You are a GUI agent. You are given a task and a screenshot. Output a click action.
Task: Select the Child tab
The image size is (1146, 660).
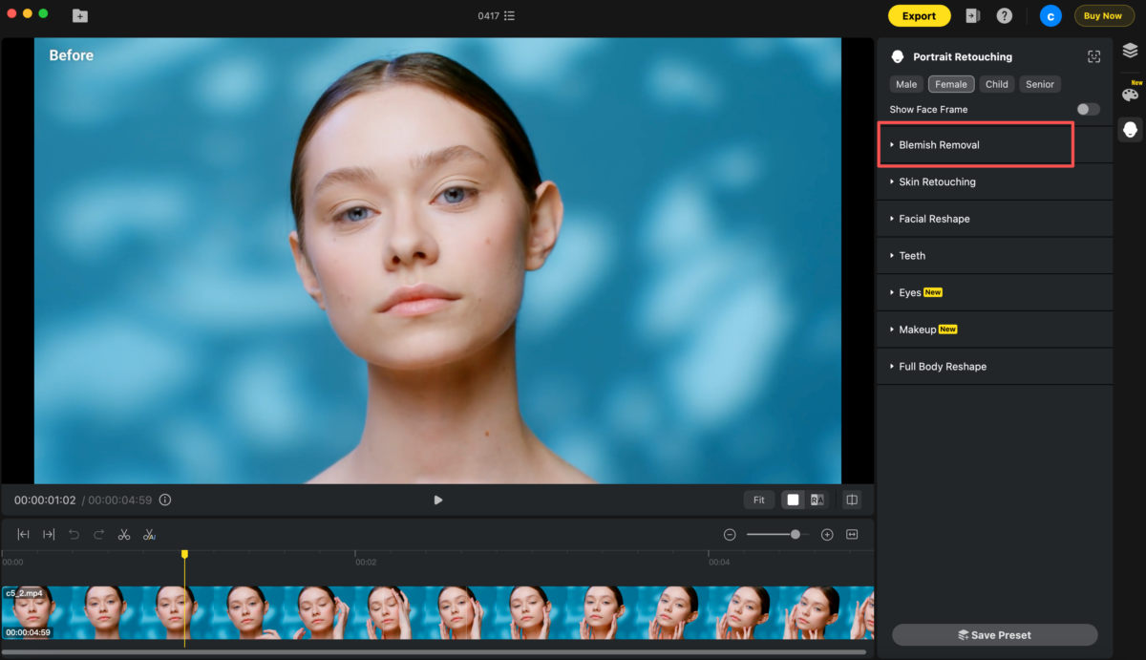997,84
